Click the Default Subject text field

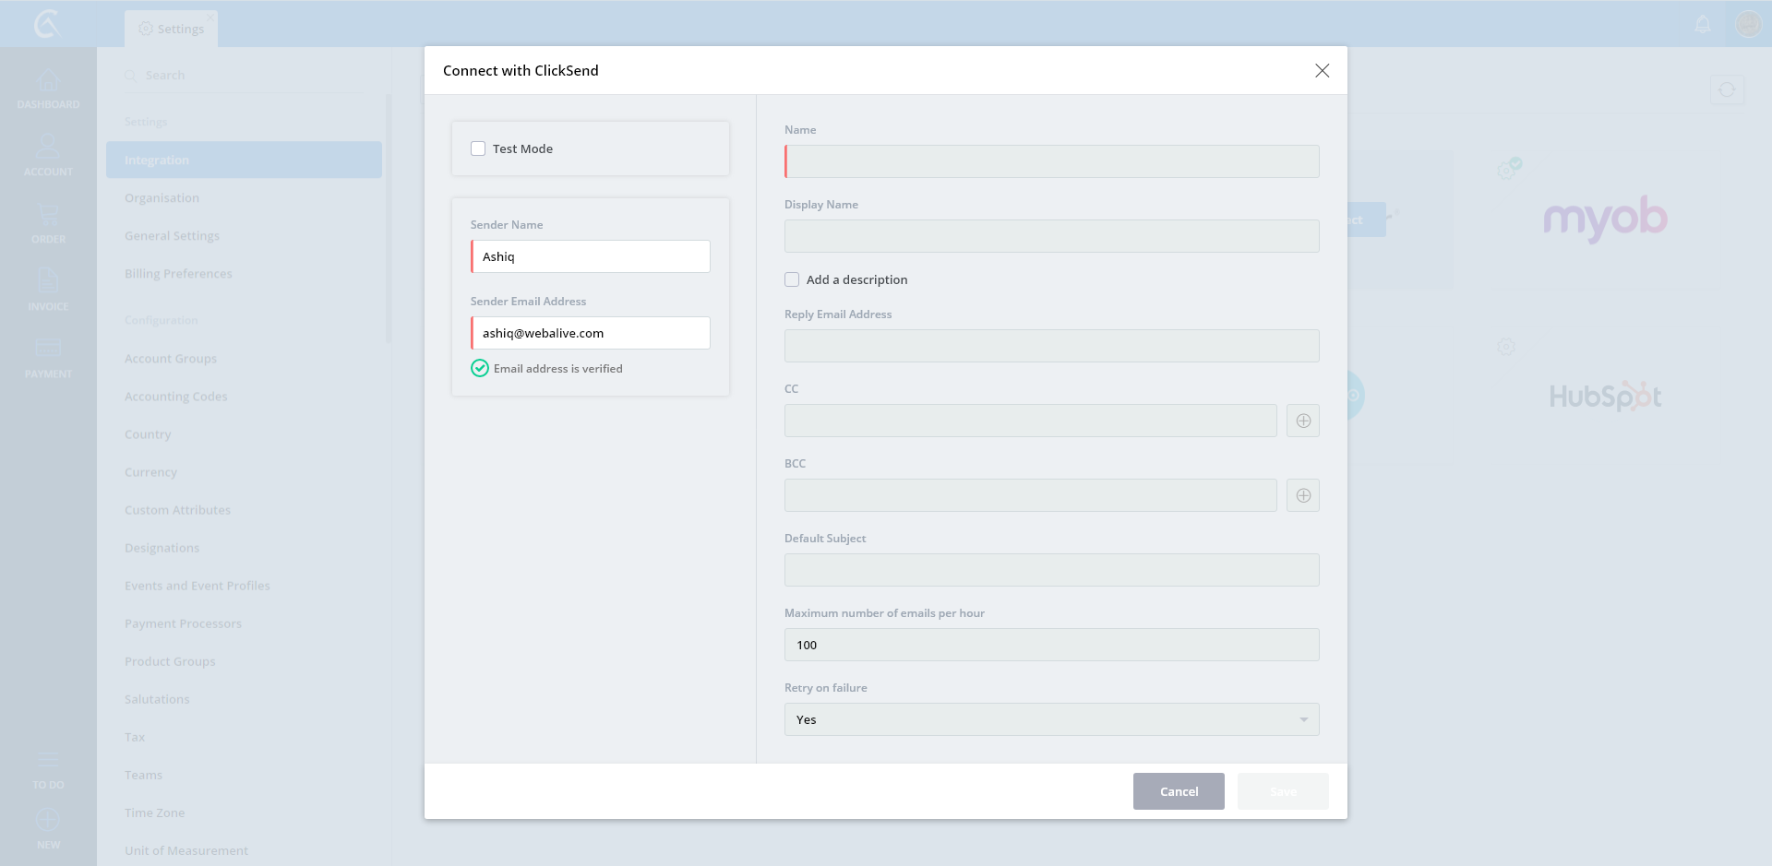tap(1051, 570)
